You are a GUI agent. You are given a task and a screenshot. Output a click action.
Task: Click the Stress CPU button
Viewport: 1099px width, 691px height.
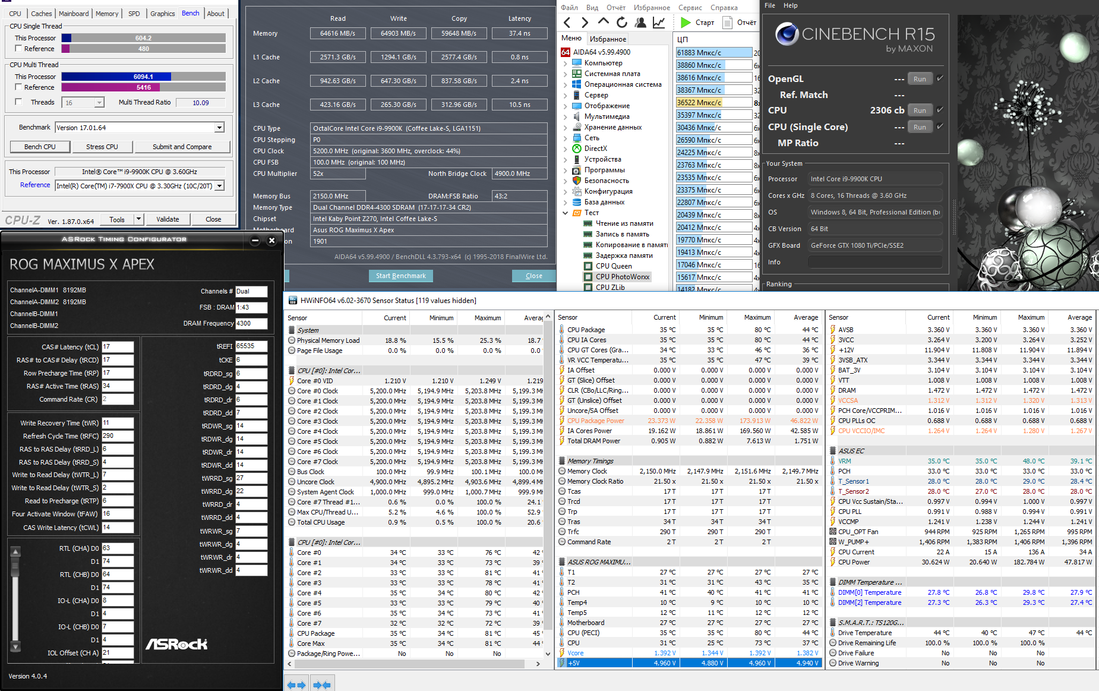tap(102, 147)
